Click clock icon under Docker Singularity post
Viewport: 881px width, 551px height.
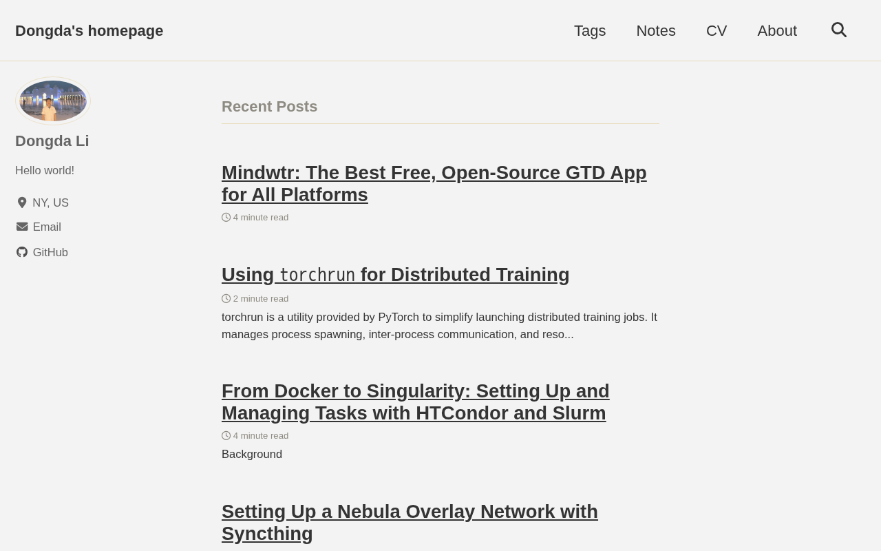[x=226, y=435]
